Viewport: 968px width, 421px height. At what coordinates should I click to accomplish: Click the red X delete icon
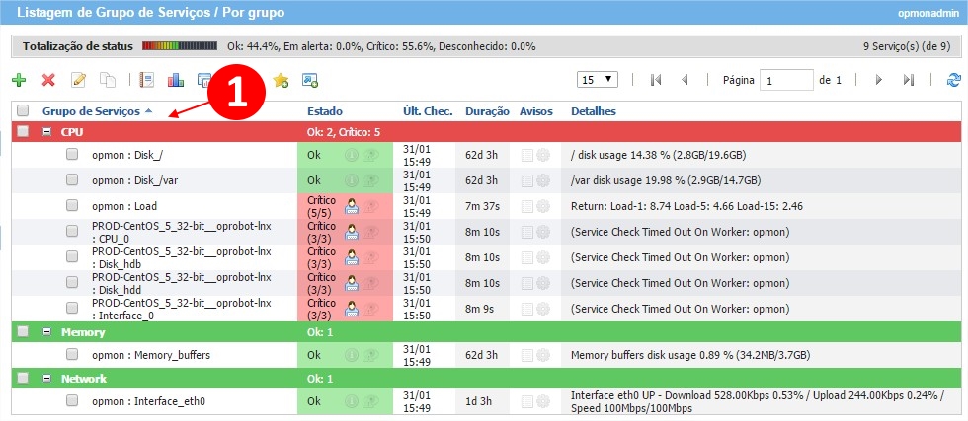click(48, 80)
